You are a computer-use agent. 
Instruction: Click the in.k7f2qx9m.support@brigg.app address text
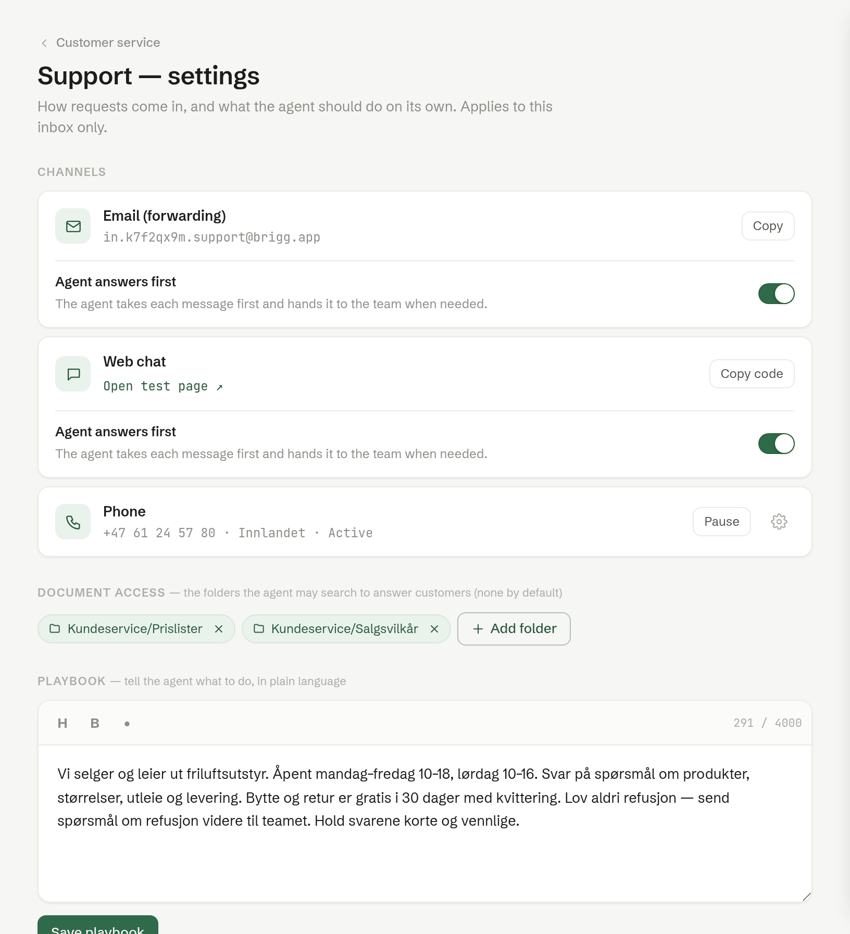(211, 237)
